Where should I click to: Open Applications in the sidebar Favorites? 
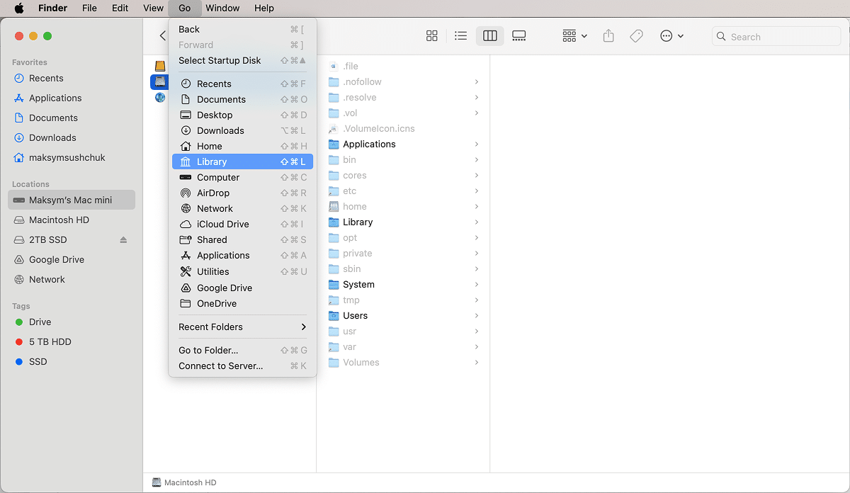pyautogui.click(x=71, y=98)
